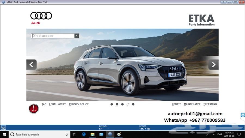Click the help button in title bar

(x=223, y=2)
